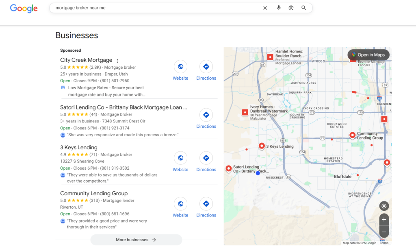Click the Reverse Mortgage Lenders map label
This screenshot has height=249, width=416.
pyautogui.click(x=371, y=63)
